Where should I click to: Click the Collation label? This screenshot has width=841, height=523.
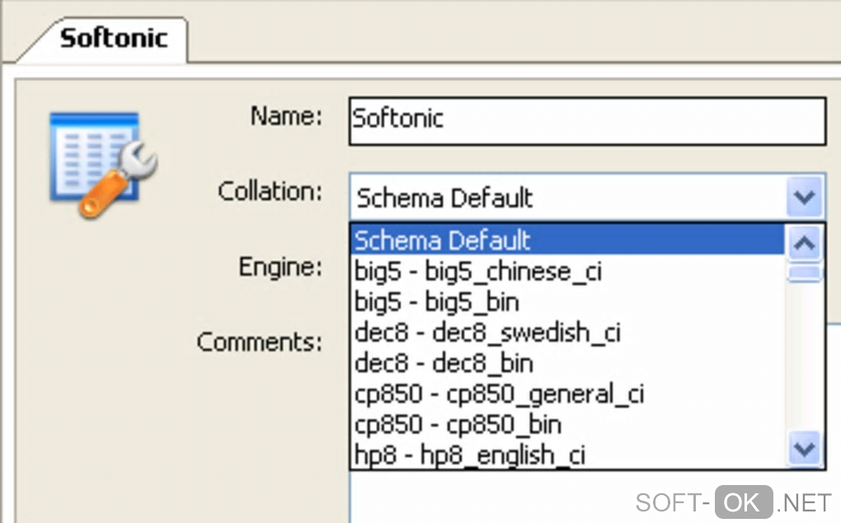tap(270, 191)
